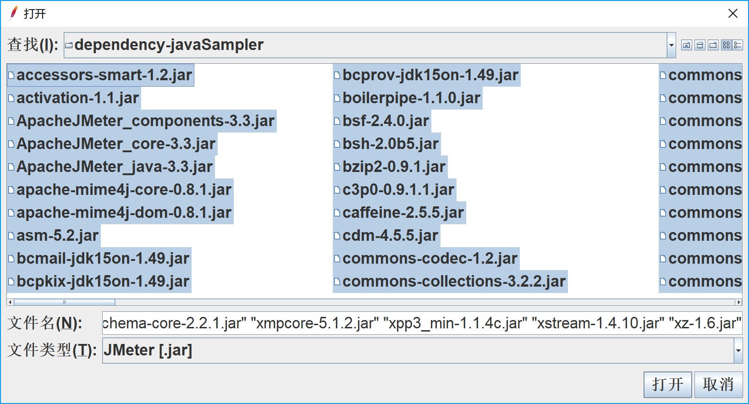Close the 打开 dialog window
Screen dimensions: 749x404
coord(732,13)
